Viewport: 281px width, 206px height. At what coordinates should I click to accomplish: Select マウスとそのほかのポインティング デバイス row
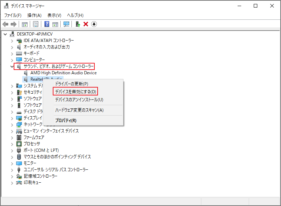coord(57,157)
